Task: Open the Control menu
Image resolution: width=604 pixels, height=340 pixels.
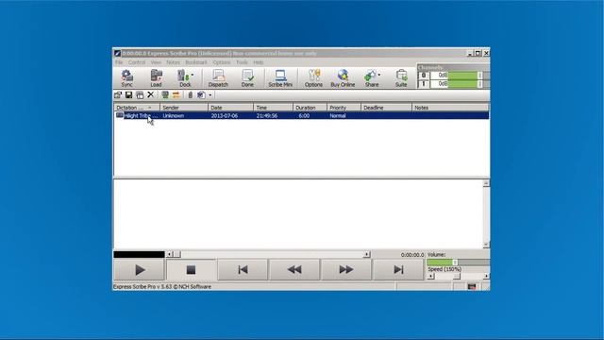Action: coord(136,62)
